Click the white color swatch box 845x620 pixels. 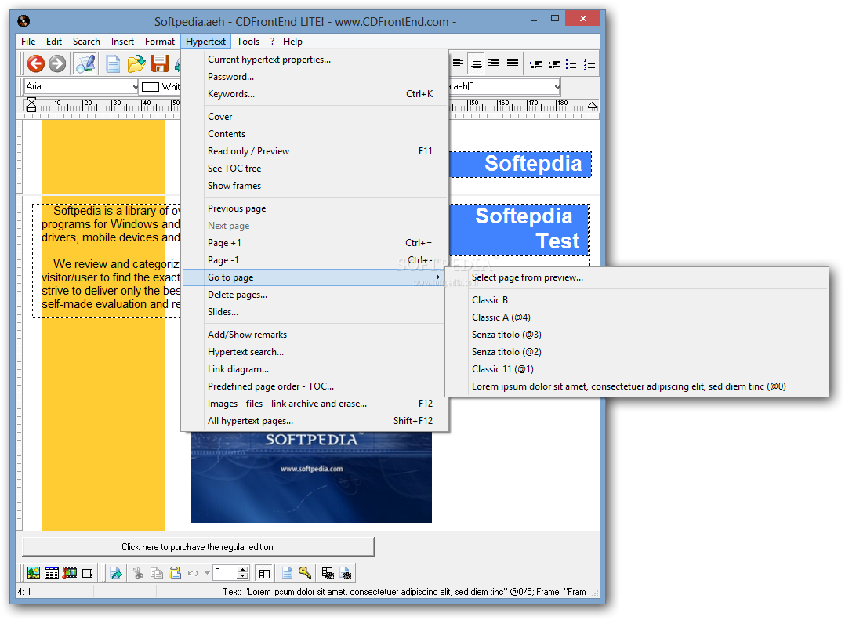point(151,87)
